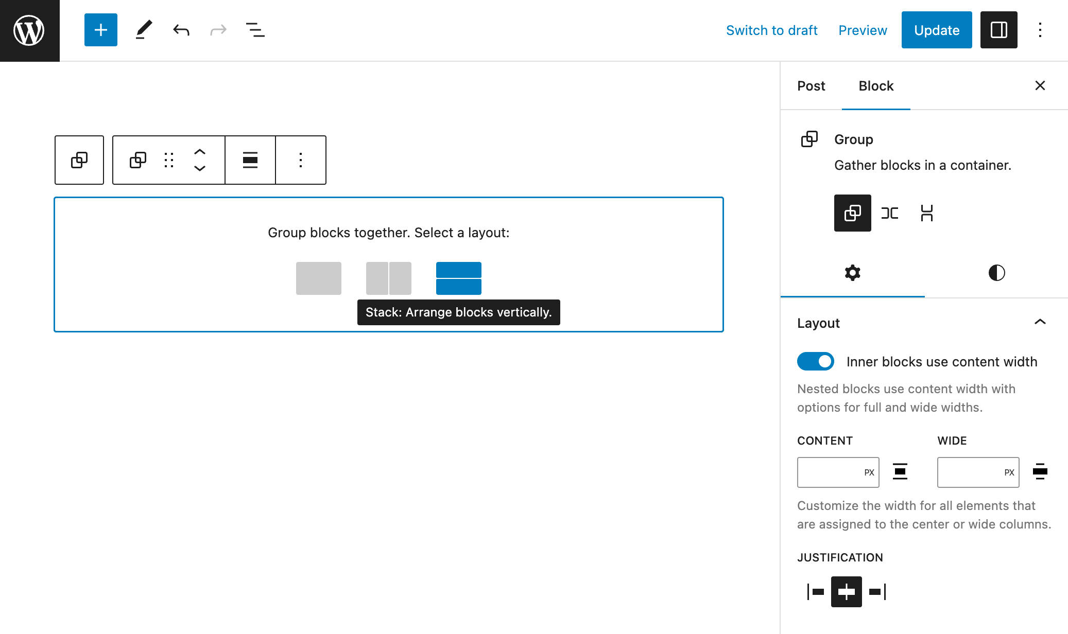
Task: Click the Undo arrow button
Action: click(x=181, y=30)
